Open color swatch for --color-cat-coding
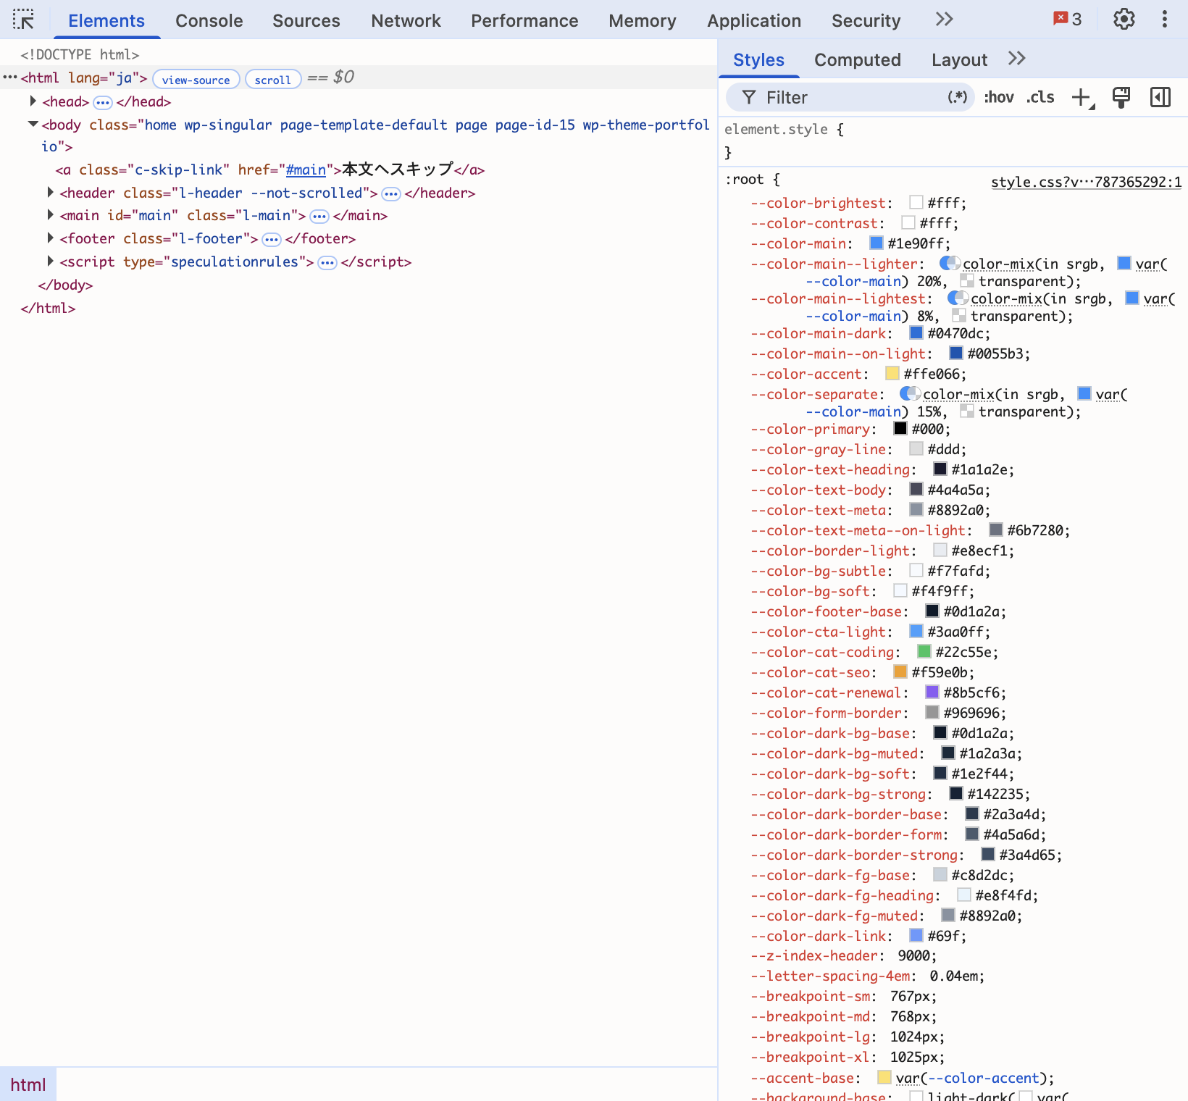Screen dimensions: 1188x1101 point(924,651)
